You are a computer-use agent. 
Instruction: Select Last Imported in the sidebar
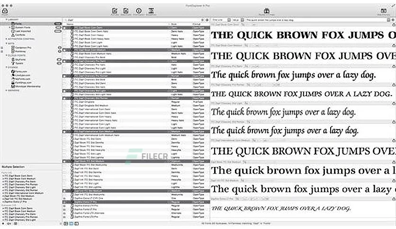[x=23, y=31]
